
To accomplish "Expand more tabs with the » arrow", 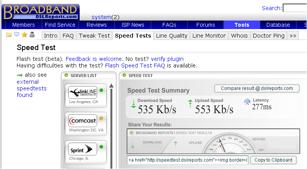I will 293,36.
